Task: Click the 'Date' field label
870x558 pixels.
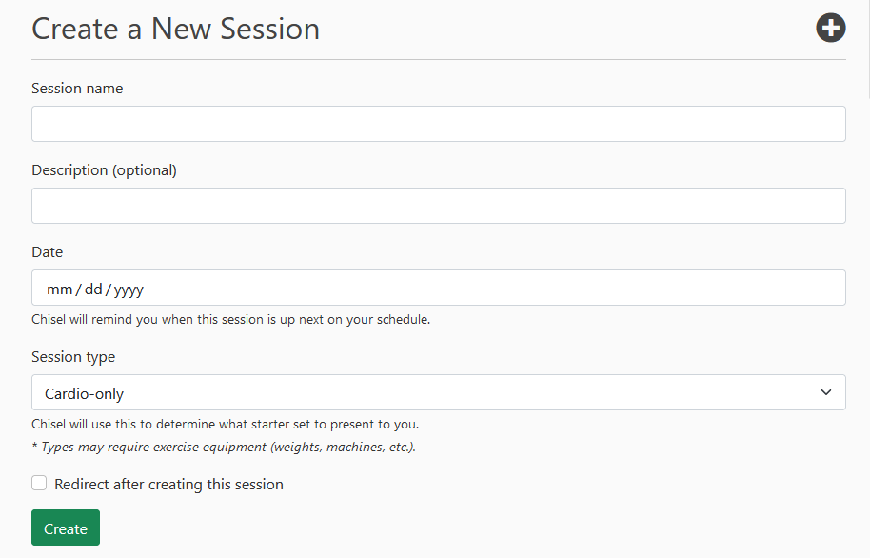Action: tap(48, 252)
